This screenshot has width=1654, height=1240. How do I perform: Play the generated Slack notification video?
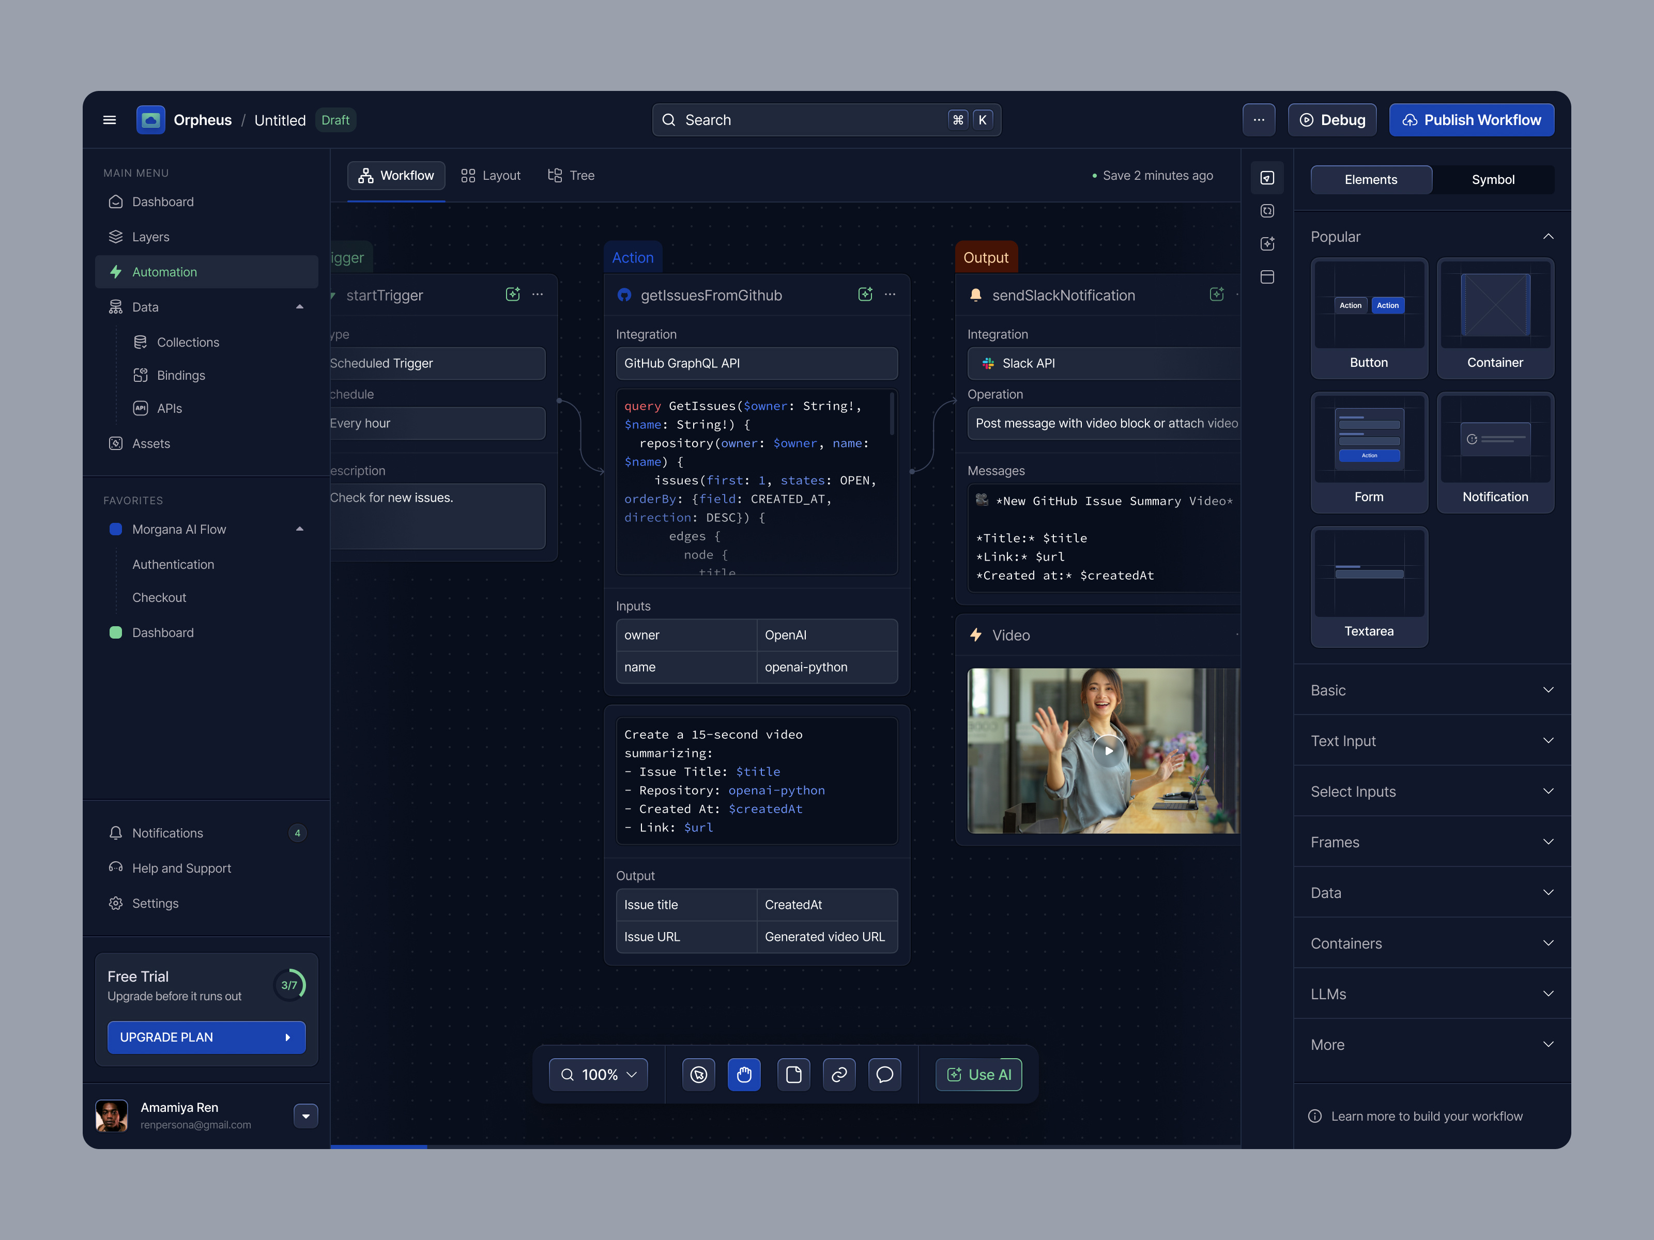[x=1107, y=751]
